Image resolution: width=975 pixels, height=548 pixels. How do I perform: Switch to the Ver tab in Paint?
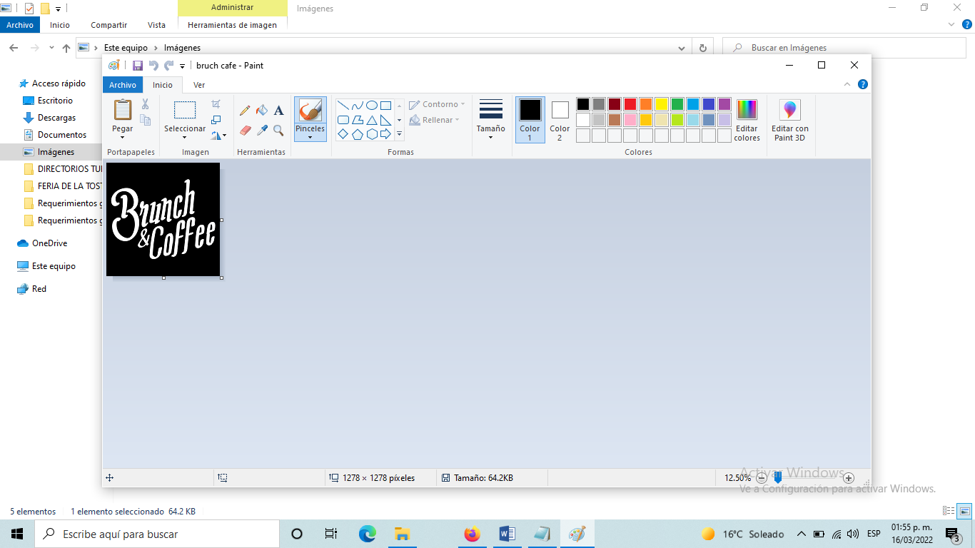tap(199, 85)
